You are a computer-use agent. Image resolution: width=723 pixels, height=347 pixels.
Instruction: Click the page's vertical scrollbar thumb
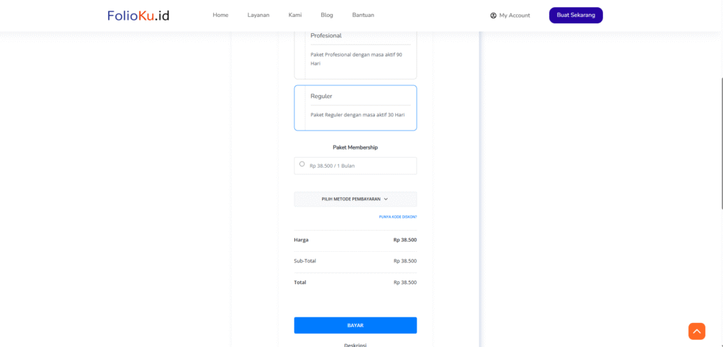(x=720, y=141)
